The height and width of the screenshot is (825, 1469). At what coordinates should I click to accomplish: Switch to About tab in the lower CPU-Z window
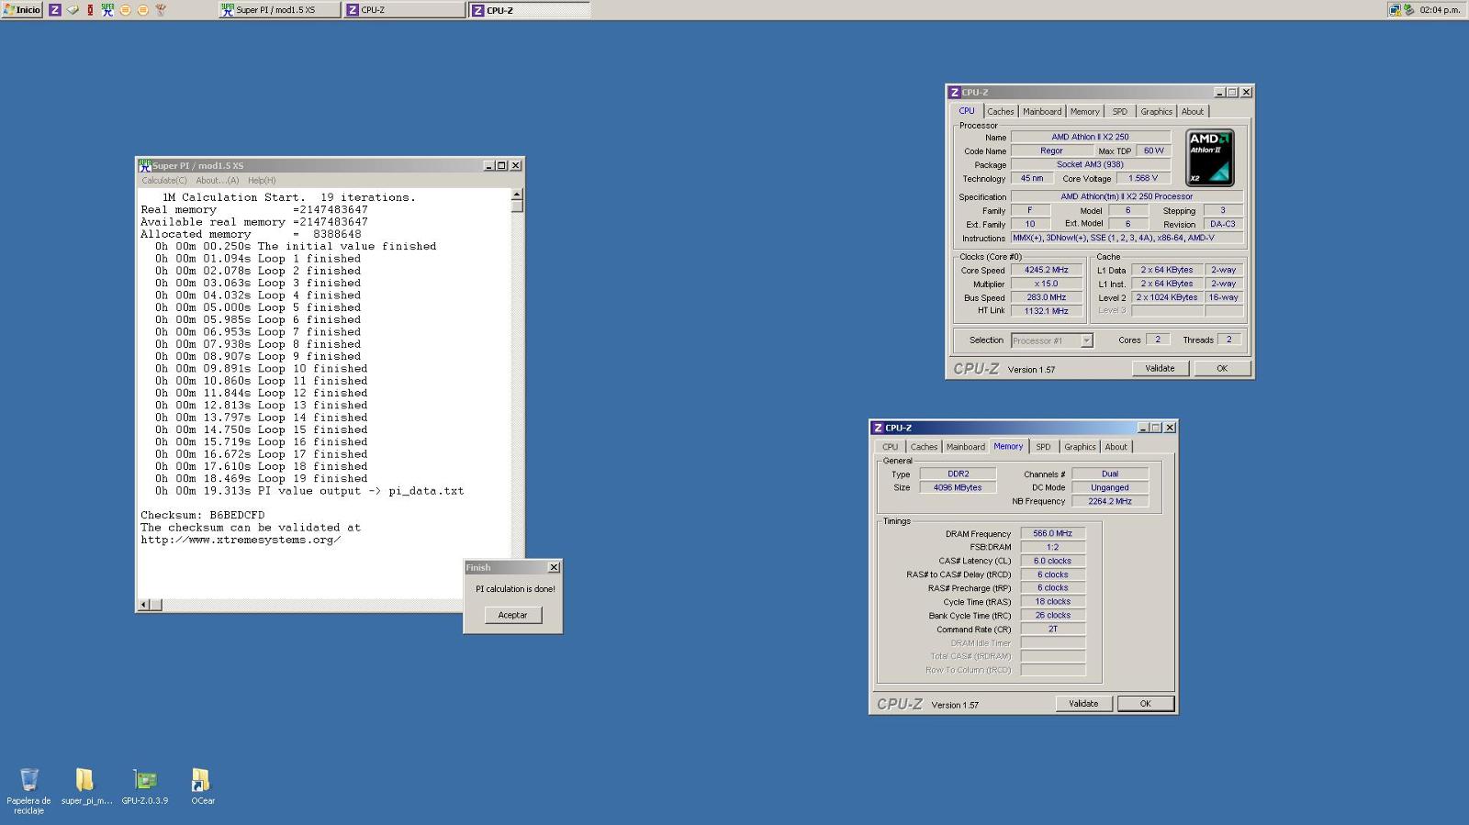[1116, 447]
